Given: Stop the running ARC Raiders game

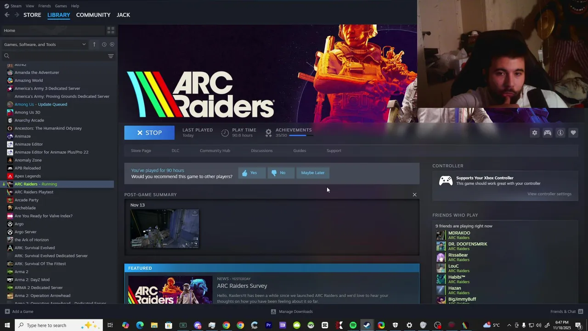Looking at the screenshot, I should click(149, 133).
